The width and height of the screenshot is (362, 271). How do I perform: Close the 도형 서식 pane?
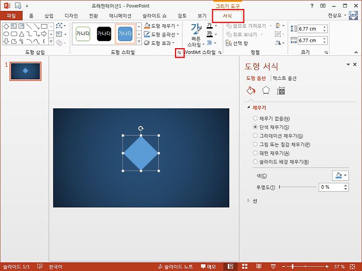point(355,65)
